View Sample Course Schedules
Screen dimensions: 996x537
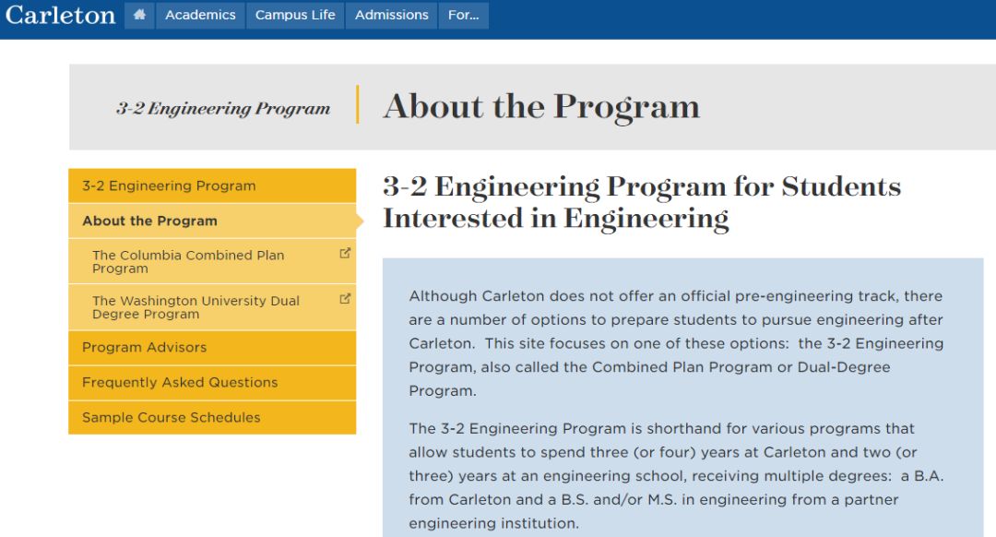171,417
